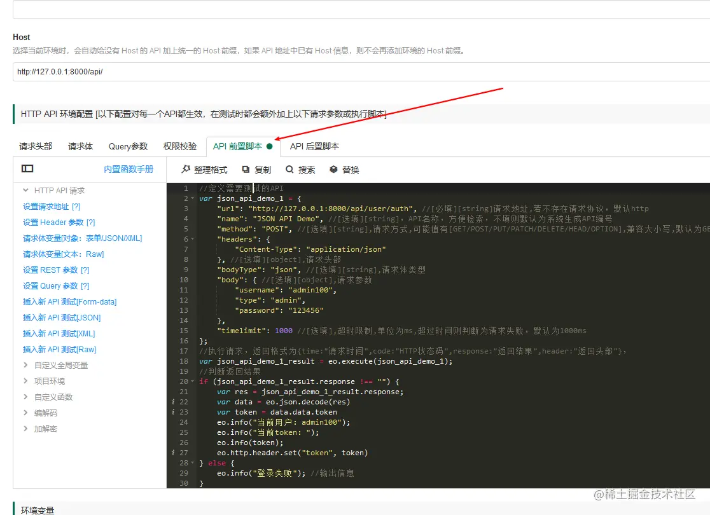Switch to the 请求头部 tab
The width and height of the screenshot is (710, 515).
(36, 146)
